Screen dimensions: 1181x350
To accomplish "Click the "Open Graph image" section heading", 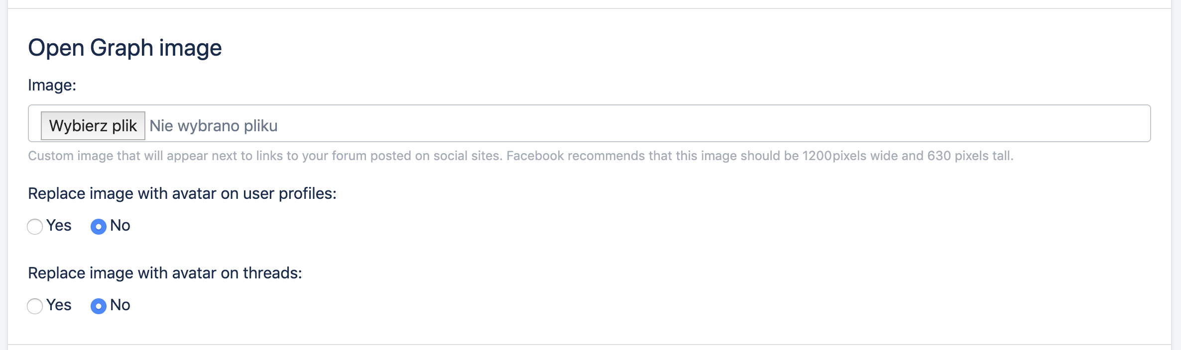I will tap(124, 48).
